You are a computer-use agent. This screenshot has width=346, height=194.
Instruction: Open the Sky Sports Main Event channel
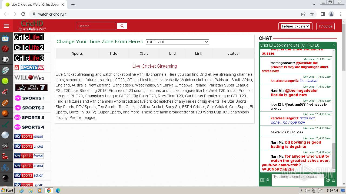click(x=29, y=137)
